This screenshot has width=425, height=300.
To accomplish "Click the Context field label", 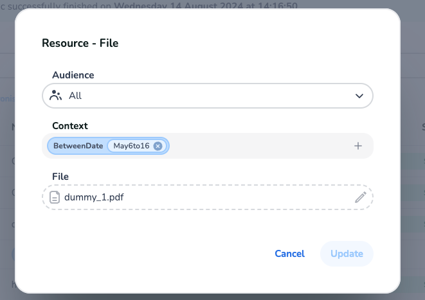I will (x=70, y=126).
